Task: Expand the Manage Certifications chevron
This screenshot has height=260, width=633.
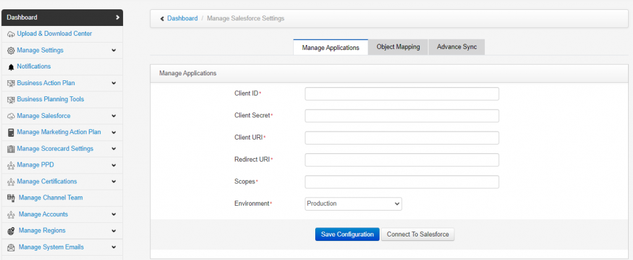Action: tap(114, 182)
